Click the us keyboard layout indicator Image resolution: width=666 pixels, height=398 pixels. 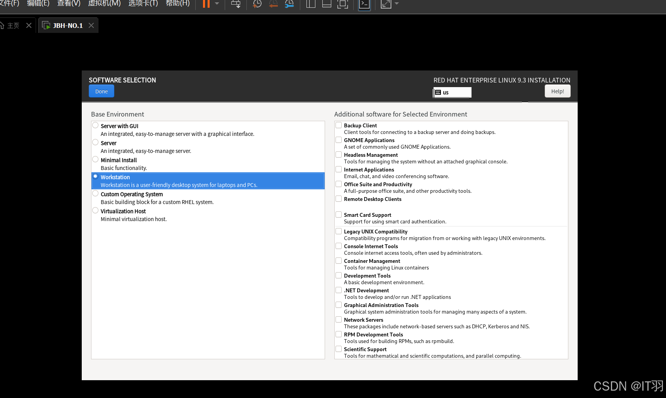coord(452,93)
